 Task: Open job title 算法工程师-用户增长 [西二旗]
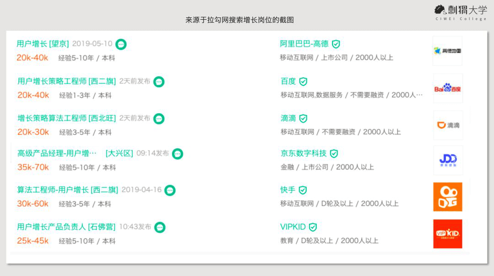[67, 190]
